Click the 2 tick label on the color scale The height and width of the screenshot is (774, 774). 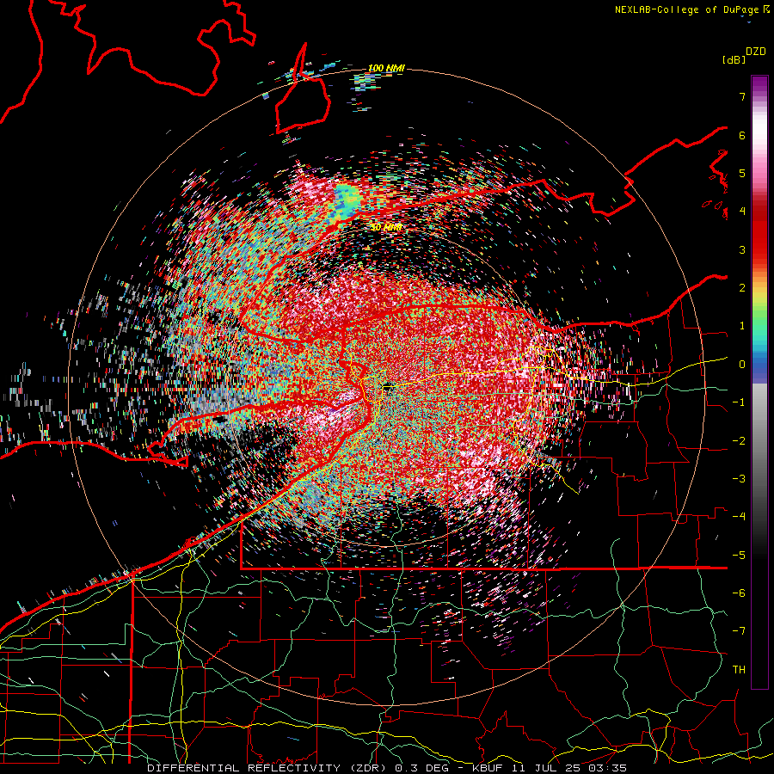[x=742, y=288]
